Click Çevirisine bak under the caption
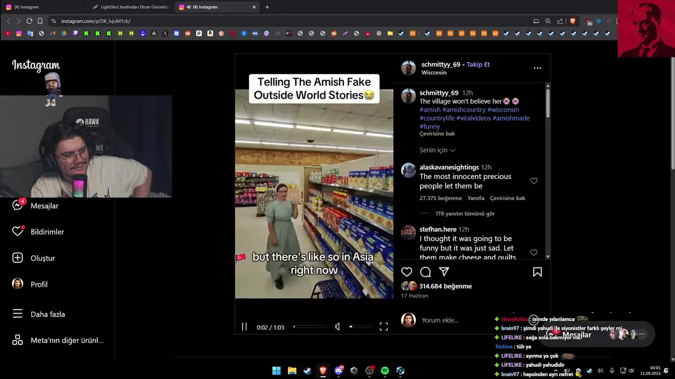 point(437,134)
